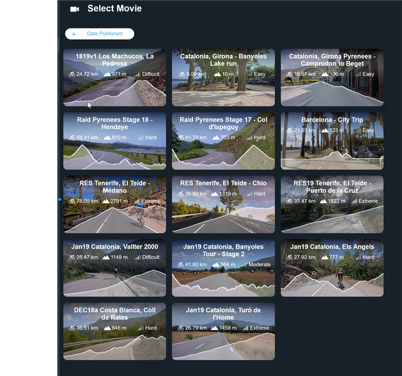This screenshot has width=402, height=376.
Task: Click the cyclist icon beside 21.03 km
Action: 290,131
